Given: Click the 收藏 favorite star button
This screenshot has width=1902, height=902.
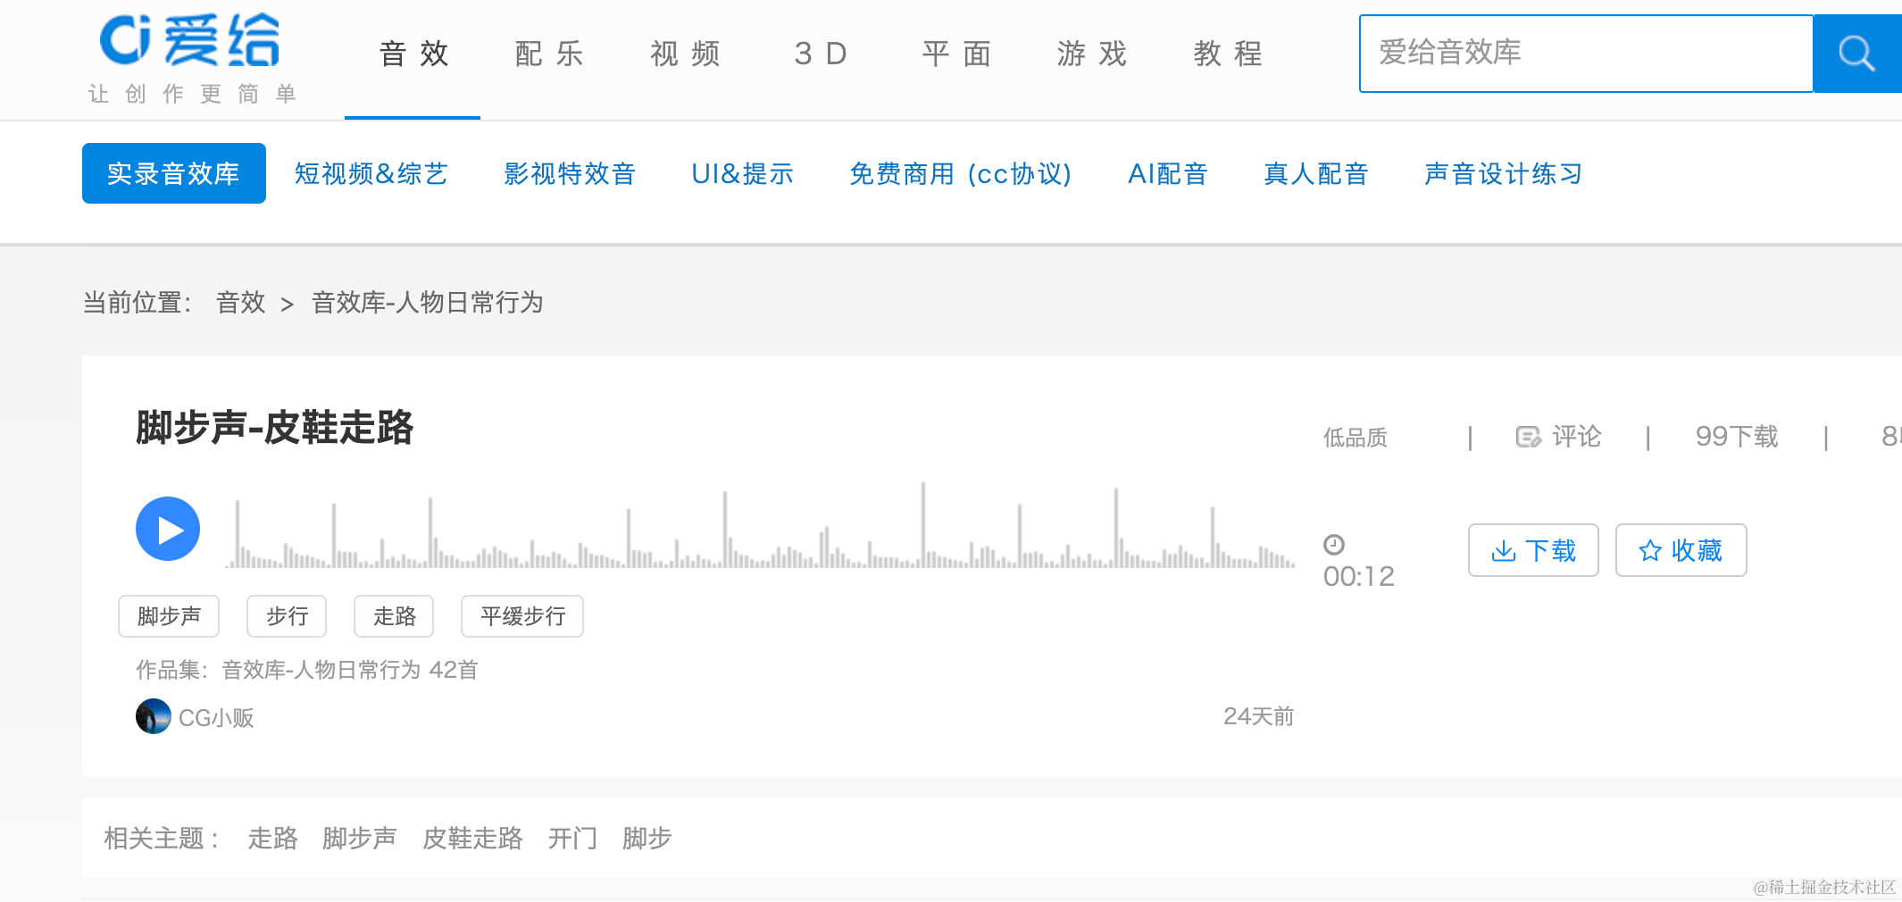Looking at the screenshot, I should click(x=1681, y=550).
